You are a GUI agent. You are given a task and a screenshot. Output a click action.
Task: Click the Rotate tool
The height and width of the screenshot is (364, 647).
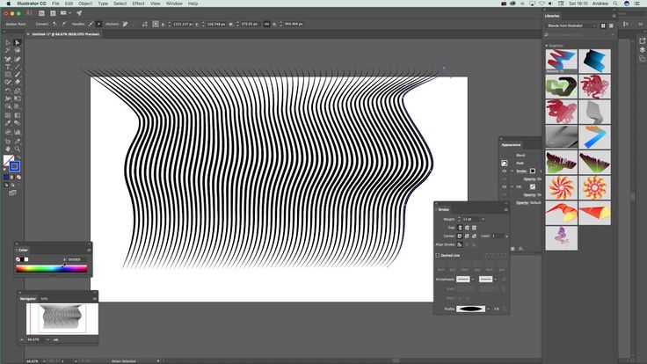(8, 91)
